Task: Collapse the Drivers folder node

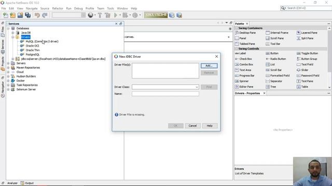Action: point(13,37)
